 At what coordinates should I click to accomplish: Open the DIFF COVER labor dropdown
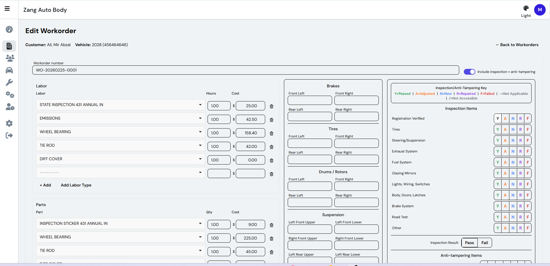(120, 159)
